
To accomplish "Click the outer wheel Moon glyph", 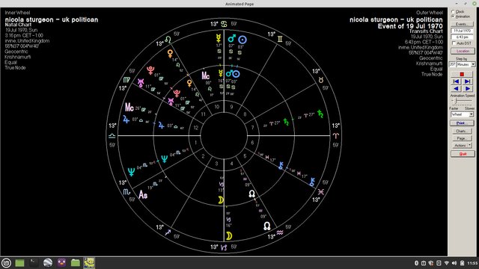I will (x=229, y=235).
